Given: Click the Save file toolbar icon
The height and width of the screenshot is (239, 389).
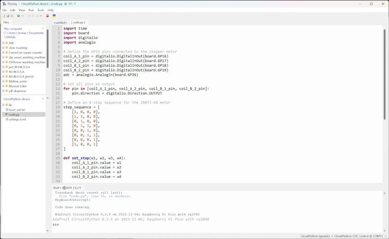Looking at the screenshot, I should tap(12, 16).
